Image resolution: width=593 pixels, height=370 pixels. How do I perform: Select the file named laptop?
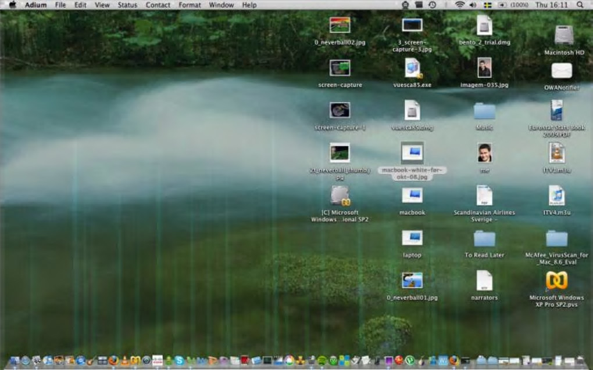[x=412, y=238]
